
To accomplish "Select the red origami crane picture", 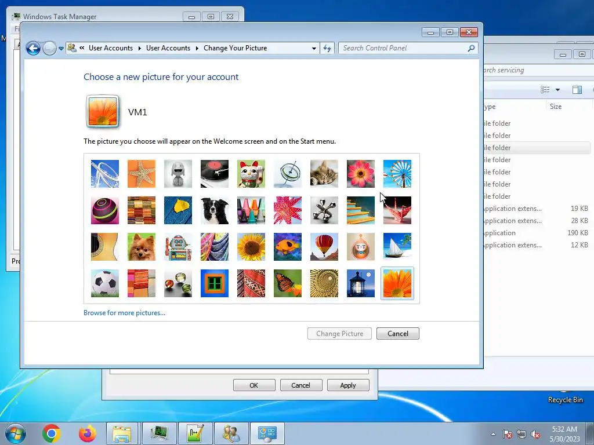I will pos(397,210).
